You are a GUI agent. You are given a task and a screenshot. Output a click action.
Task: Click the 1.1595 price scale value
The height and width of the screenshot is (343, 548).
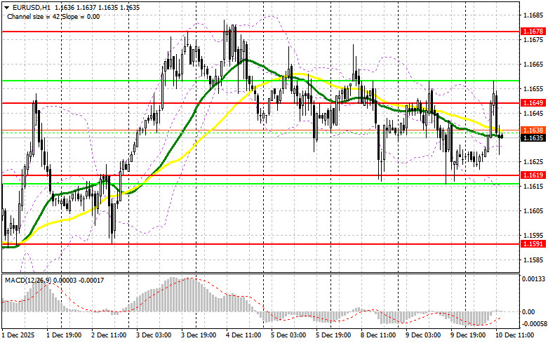(533, 235)
